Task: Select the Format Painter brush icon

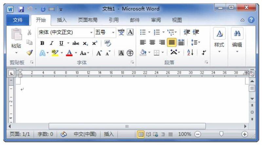Action: pyautogui.click(x=29, y=53)
